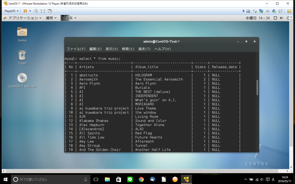The image size is (295, 184).
Task: Click the CD/DVD drive device icon
Action: pyautogui.click(x=255, y=11)
